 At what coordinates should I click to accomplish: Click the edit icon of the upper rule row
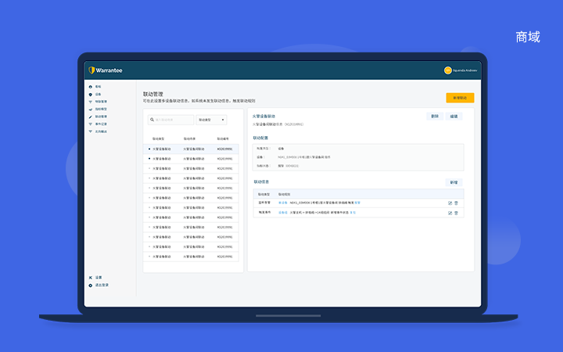450,203
